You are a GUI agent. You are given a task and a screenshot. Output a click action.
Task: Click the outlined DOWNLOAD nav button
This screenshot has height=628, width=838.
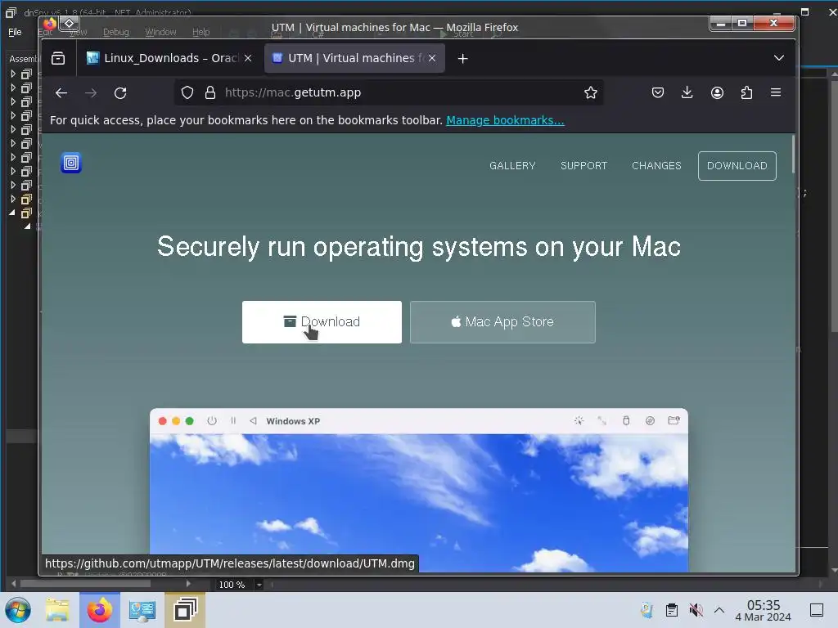737,166
